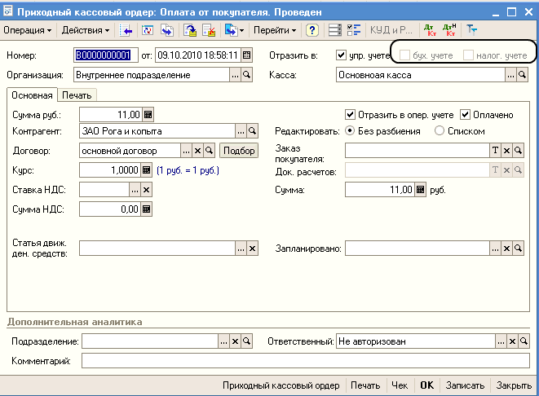Toggle the Оплачено checkbox
Viewport: 539px width, 396px height.
click(x=465, y=114)
